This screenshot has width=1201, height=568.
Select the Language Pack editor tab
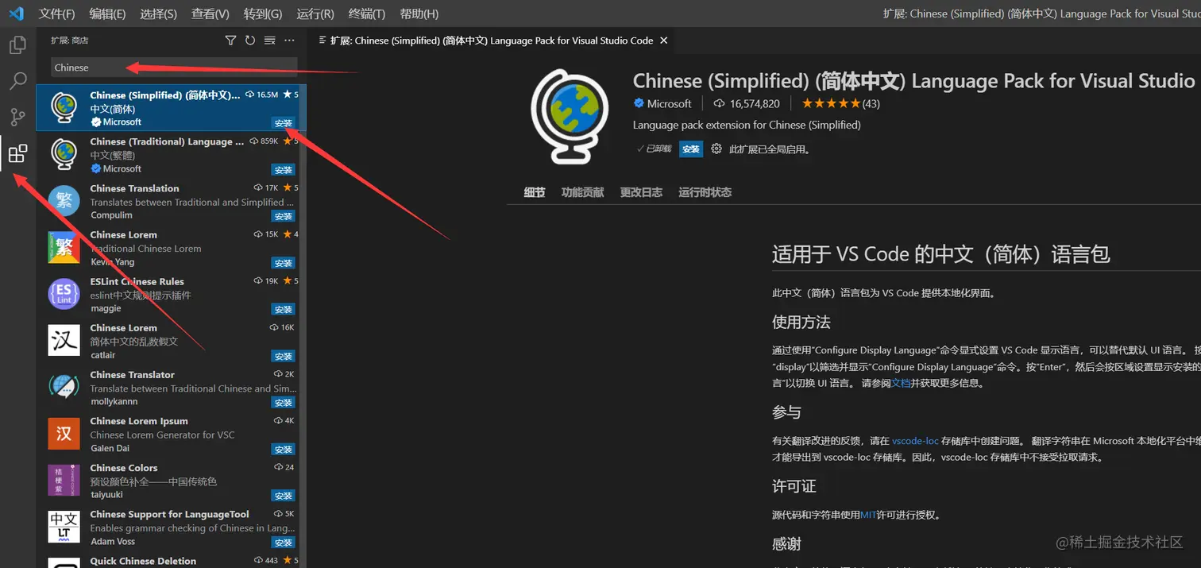(491, 41)
